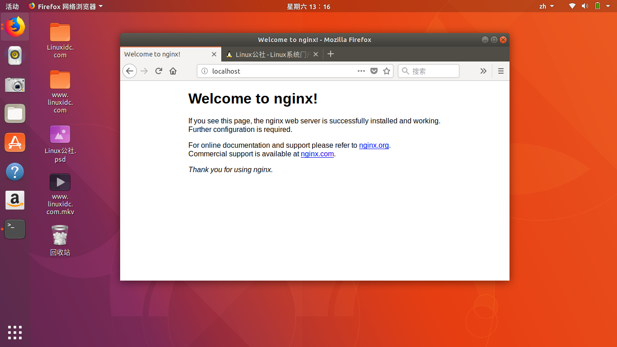Viewport: 617px width, 347px height.
Task: Save the page to Pocket
Action: coord(374,71)
